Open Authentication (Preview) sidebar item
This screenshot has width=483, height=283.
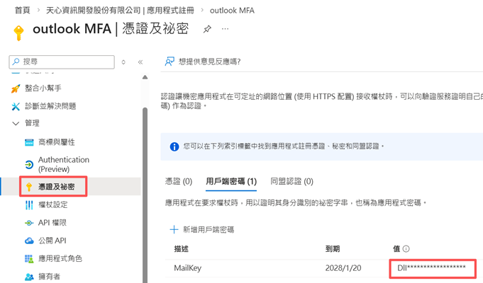point(63,165)
